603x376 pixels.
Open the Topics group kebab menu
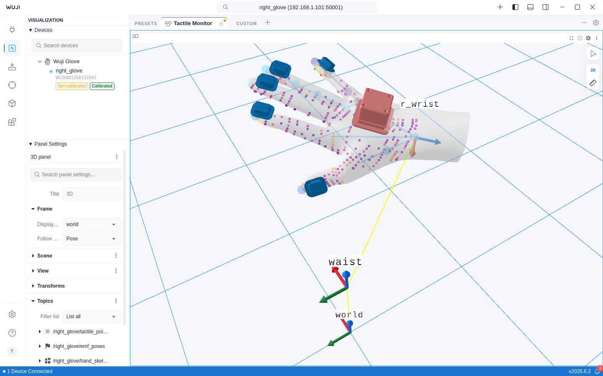click(116, 301)
